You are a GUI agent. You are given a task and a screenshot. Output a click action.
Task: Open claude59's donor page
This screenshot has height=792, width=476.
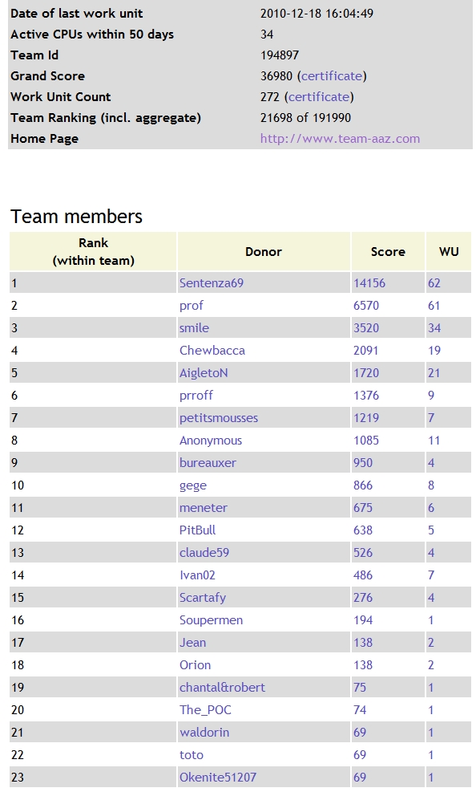click(204, 553)
